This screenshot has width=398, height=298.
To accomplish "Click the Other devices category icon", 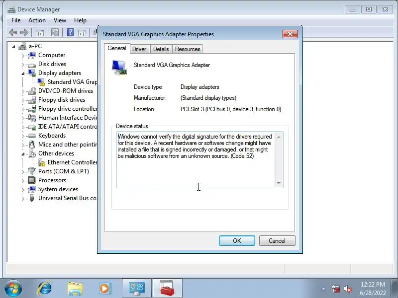I will [x=32, y=153].
